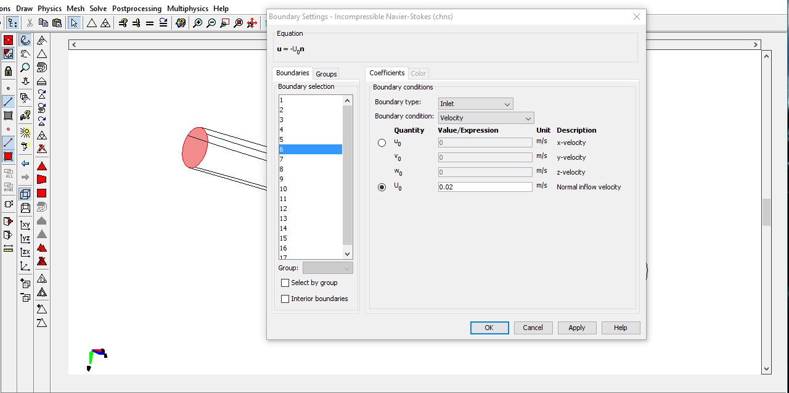Click the Refine Mesh subdivided triangle icon
Viewport: 789px width, 393px height.
click(x=105, y=23)
